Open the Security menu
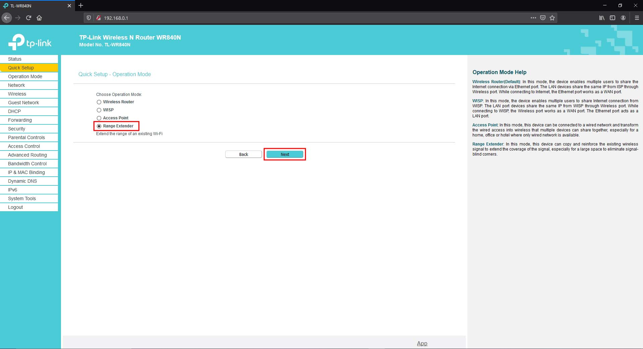The width and height of the screenshot is (643, 349). tap(29, 129)
